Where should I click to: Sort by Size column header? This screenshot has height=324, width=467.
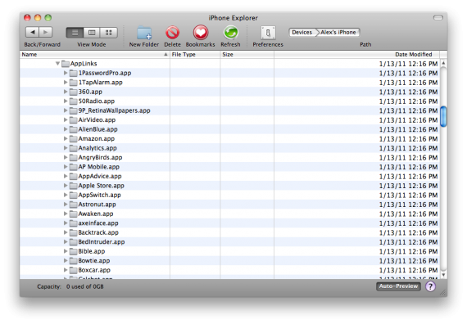[x=247, y=55]
